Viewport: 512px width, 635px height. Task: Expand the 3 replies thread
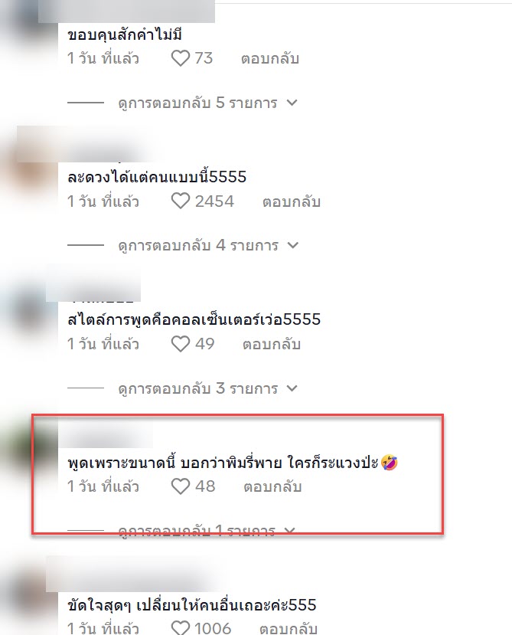point(207,388)
